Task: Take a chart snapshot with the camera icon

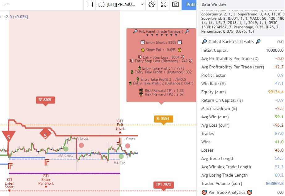Action: coord(175,4)
